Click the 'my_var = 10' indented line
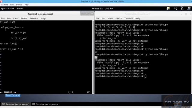 (x=18, y=33)
